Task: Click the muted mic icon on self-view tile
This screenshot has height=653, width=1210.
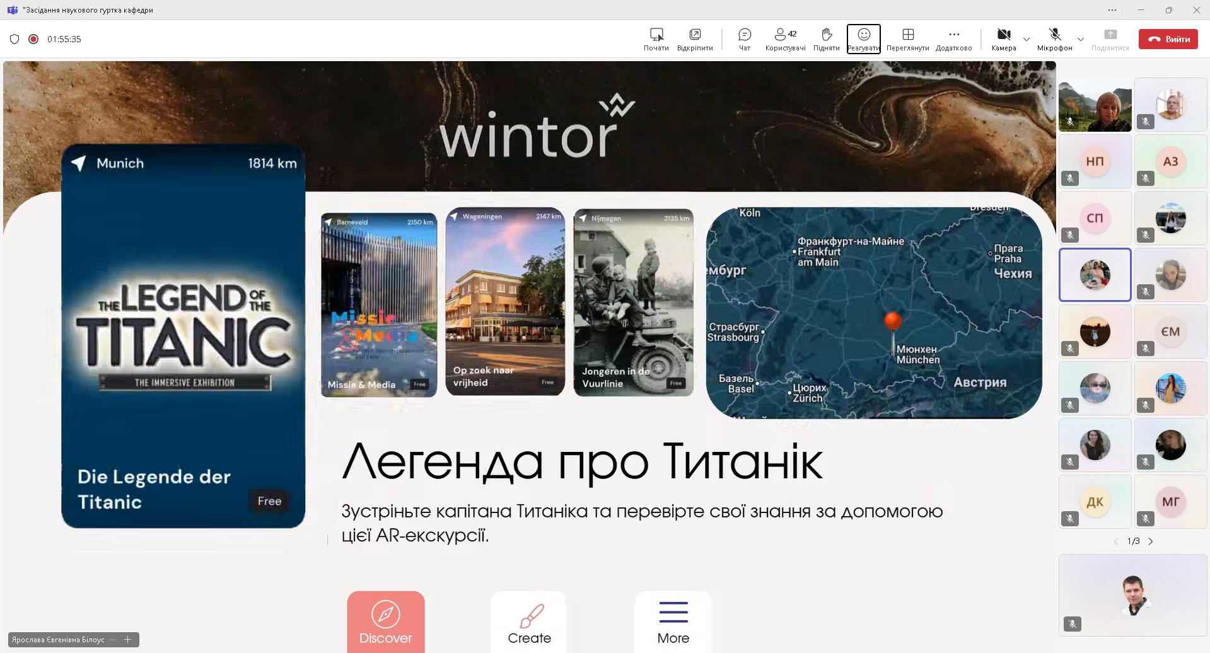Action: [1073, 624]
